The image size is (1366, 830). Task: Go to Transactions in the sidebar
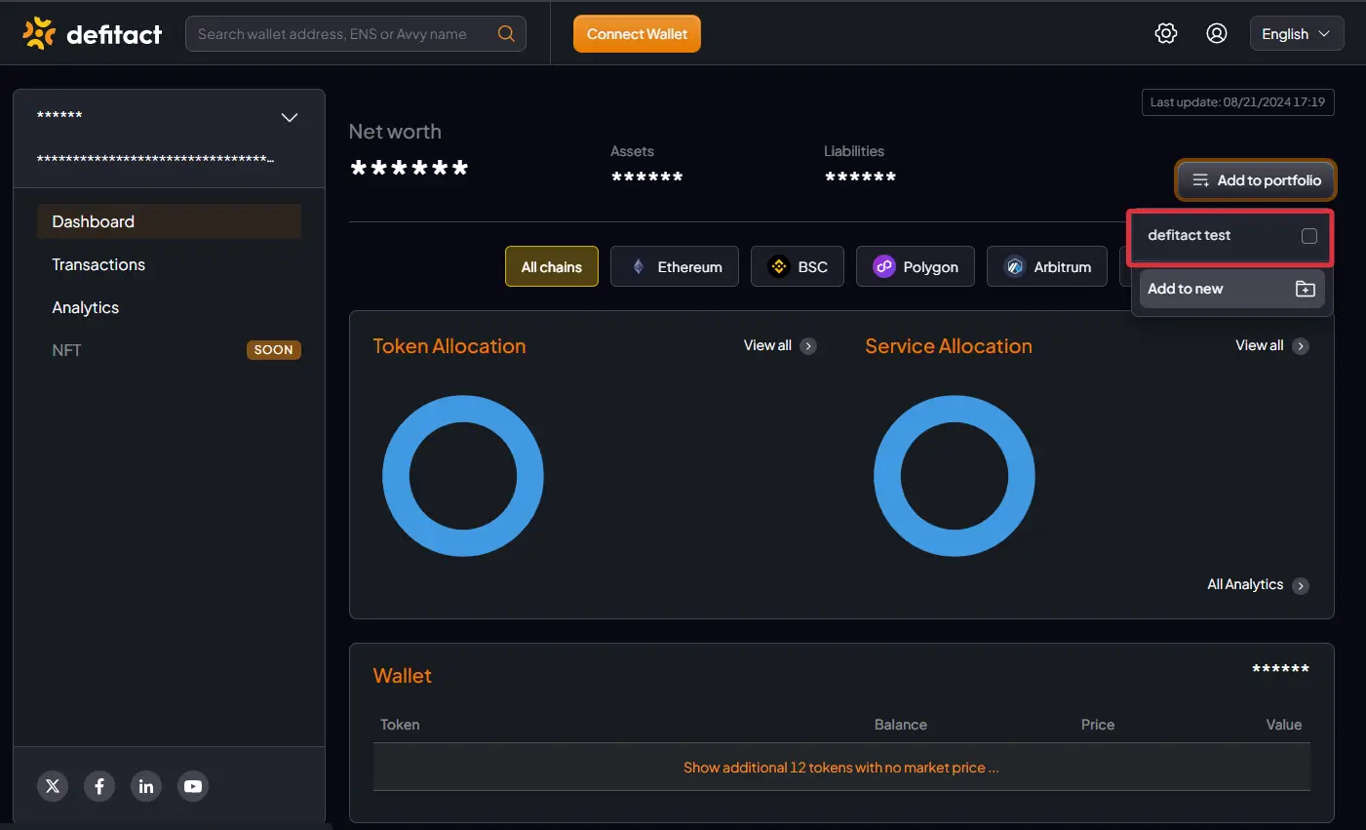98,265
